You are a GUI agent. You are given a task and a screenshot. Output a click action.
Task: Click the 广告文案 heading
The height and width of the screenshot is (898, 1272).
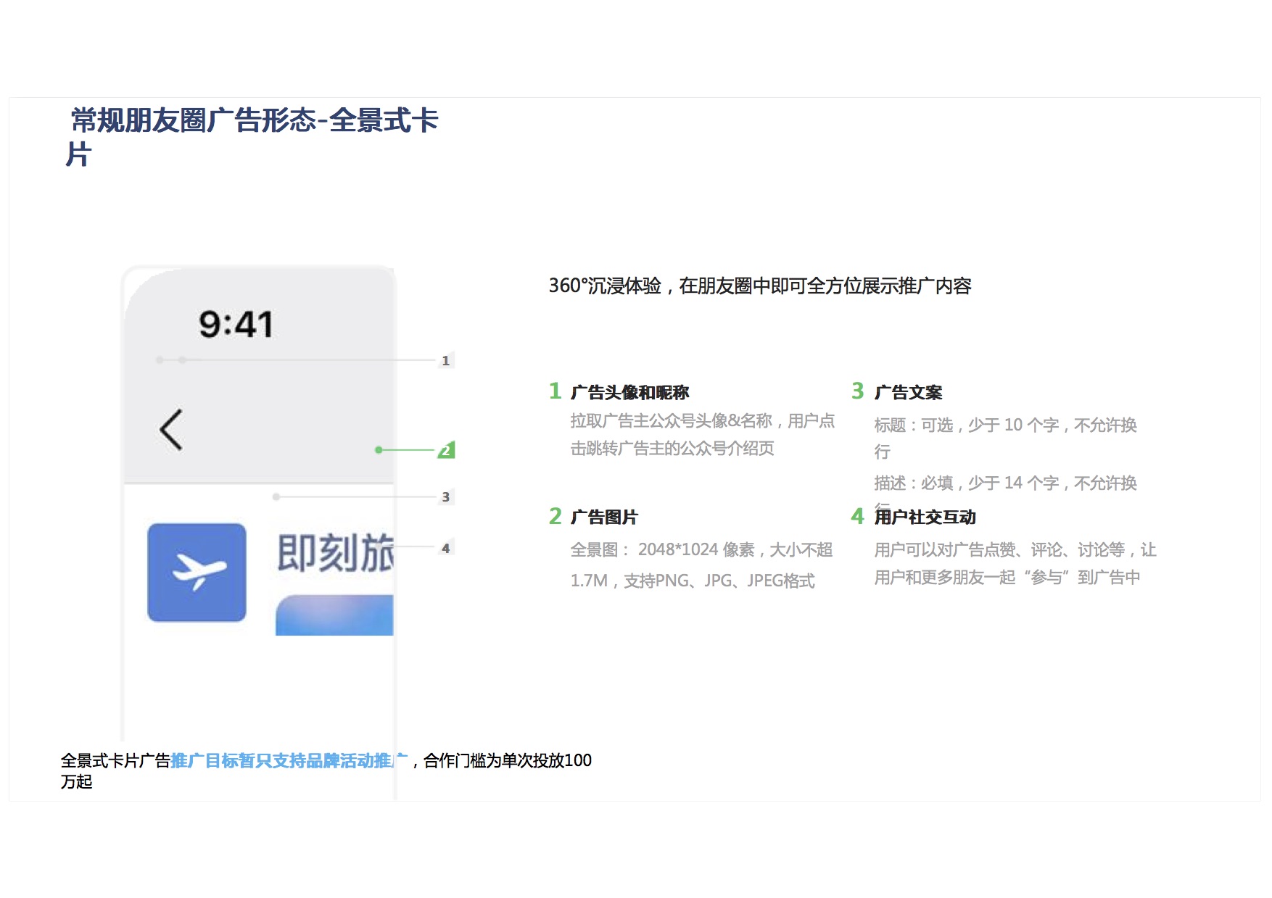coord(908,393)
